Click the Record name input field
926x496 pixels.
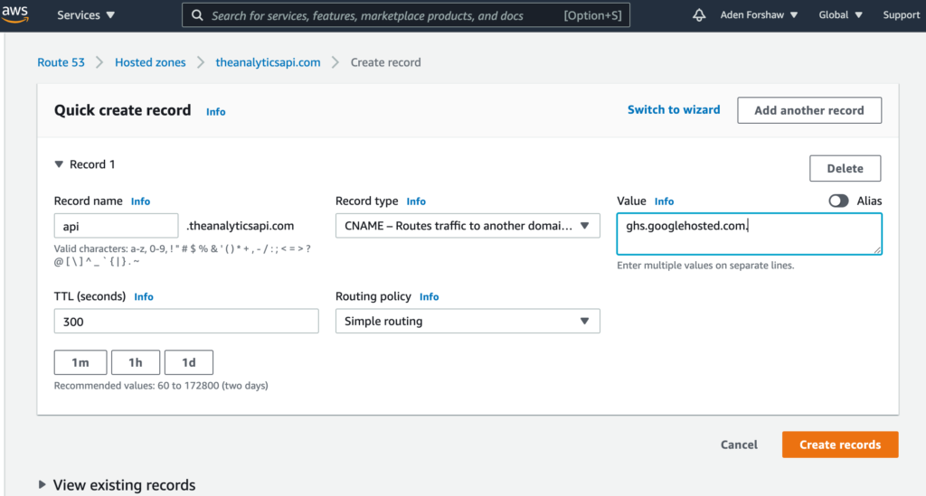pyautogui.click(x=116, y=226)
